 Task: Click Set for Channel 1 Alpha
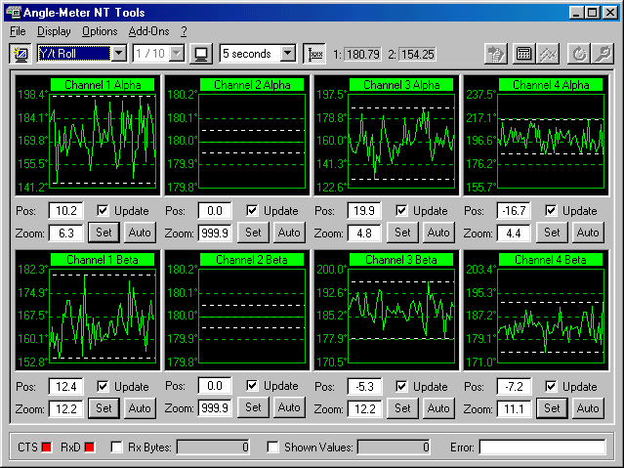[104, 233]
